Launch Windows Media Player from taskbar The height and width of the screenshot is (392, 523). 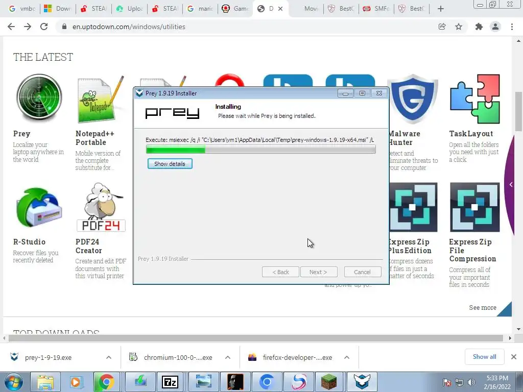76,382
